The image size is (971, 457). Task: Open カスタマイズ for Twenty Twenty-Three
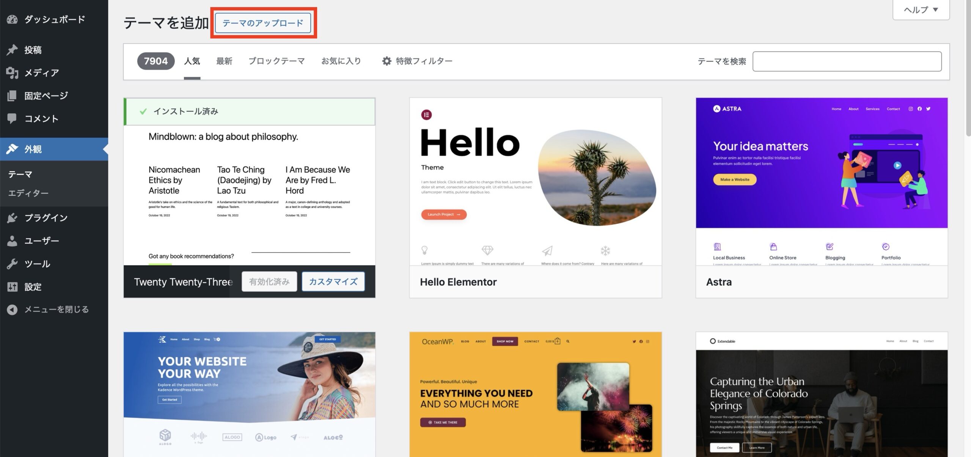pos(333,281)
